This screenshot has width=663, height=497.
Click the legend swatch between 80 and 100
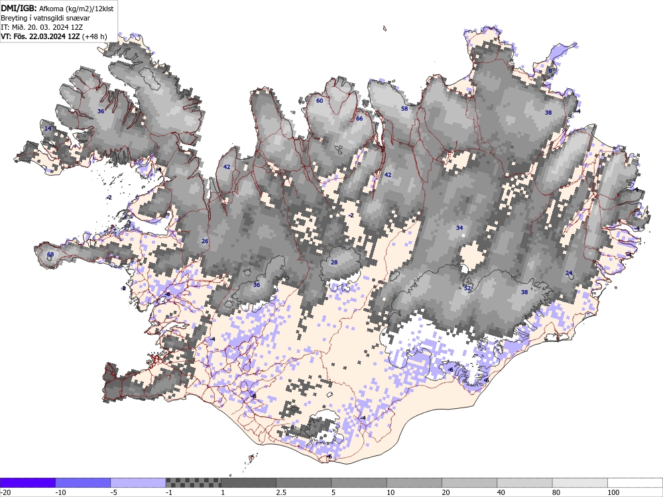(580, 482)
